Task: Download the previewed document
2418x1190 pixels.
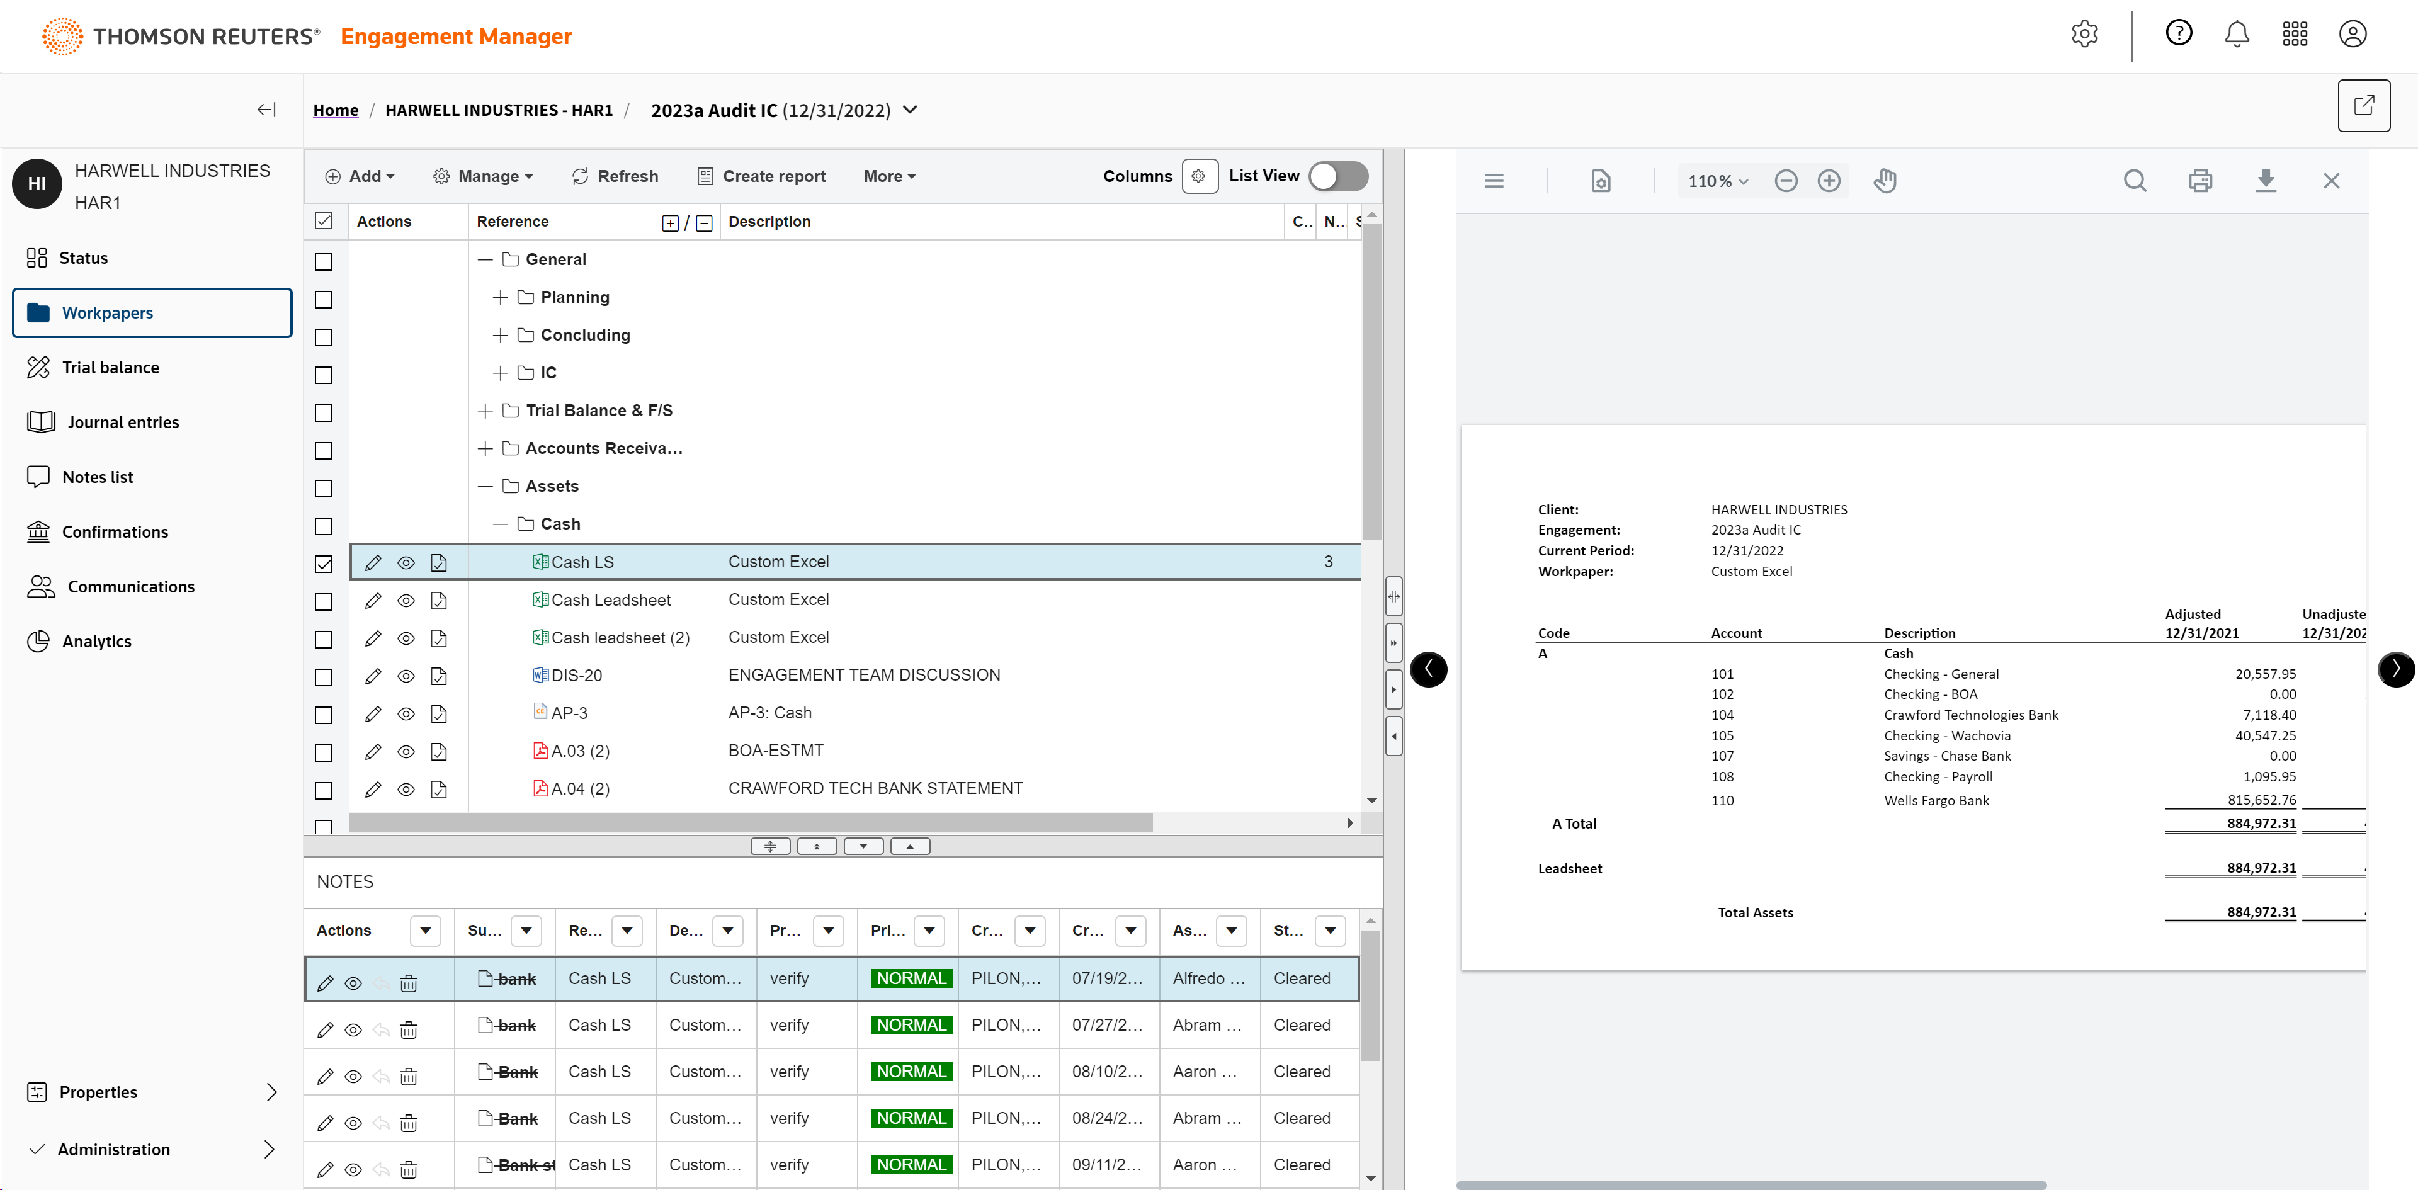Action: [x=2265, y=180]
